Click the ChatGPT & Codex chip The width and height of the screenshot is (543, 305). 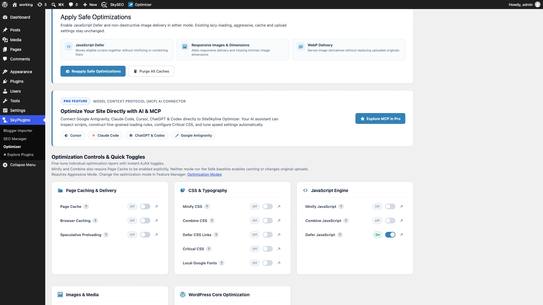coord(147,135)
